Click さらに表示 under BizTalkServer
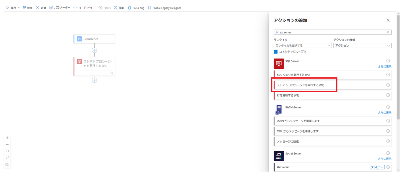 (x=385, y=113)
